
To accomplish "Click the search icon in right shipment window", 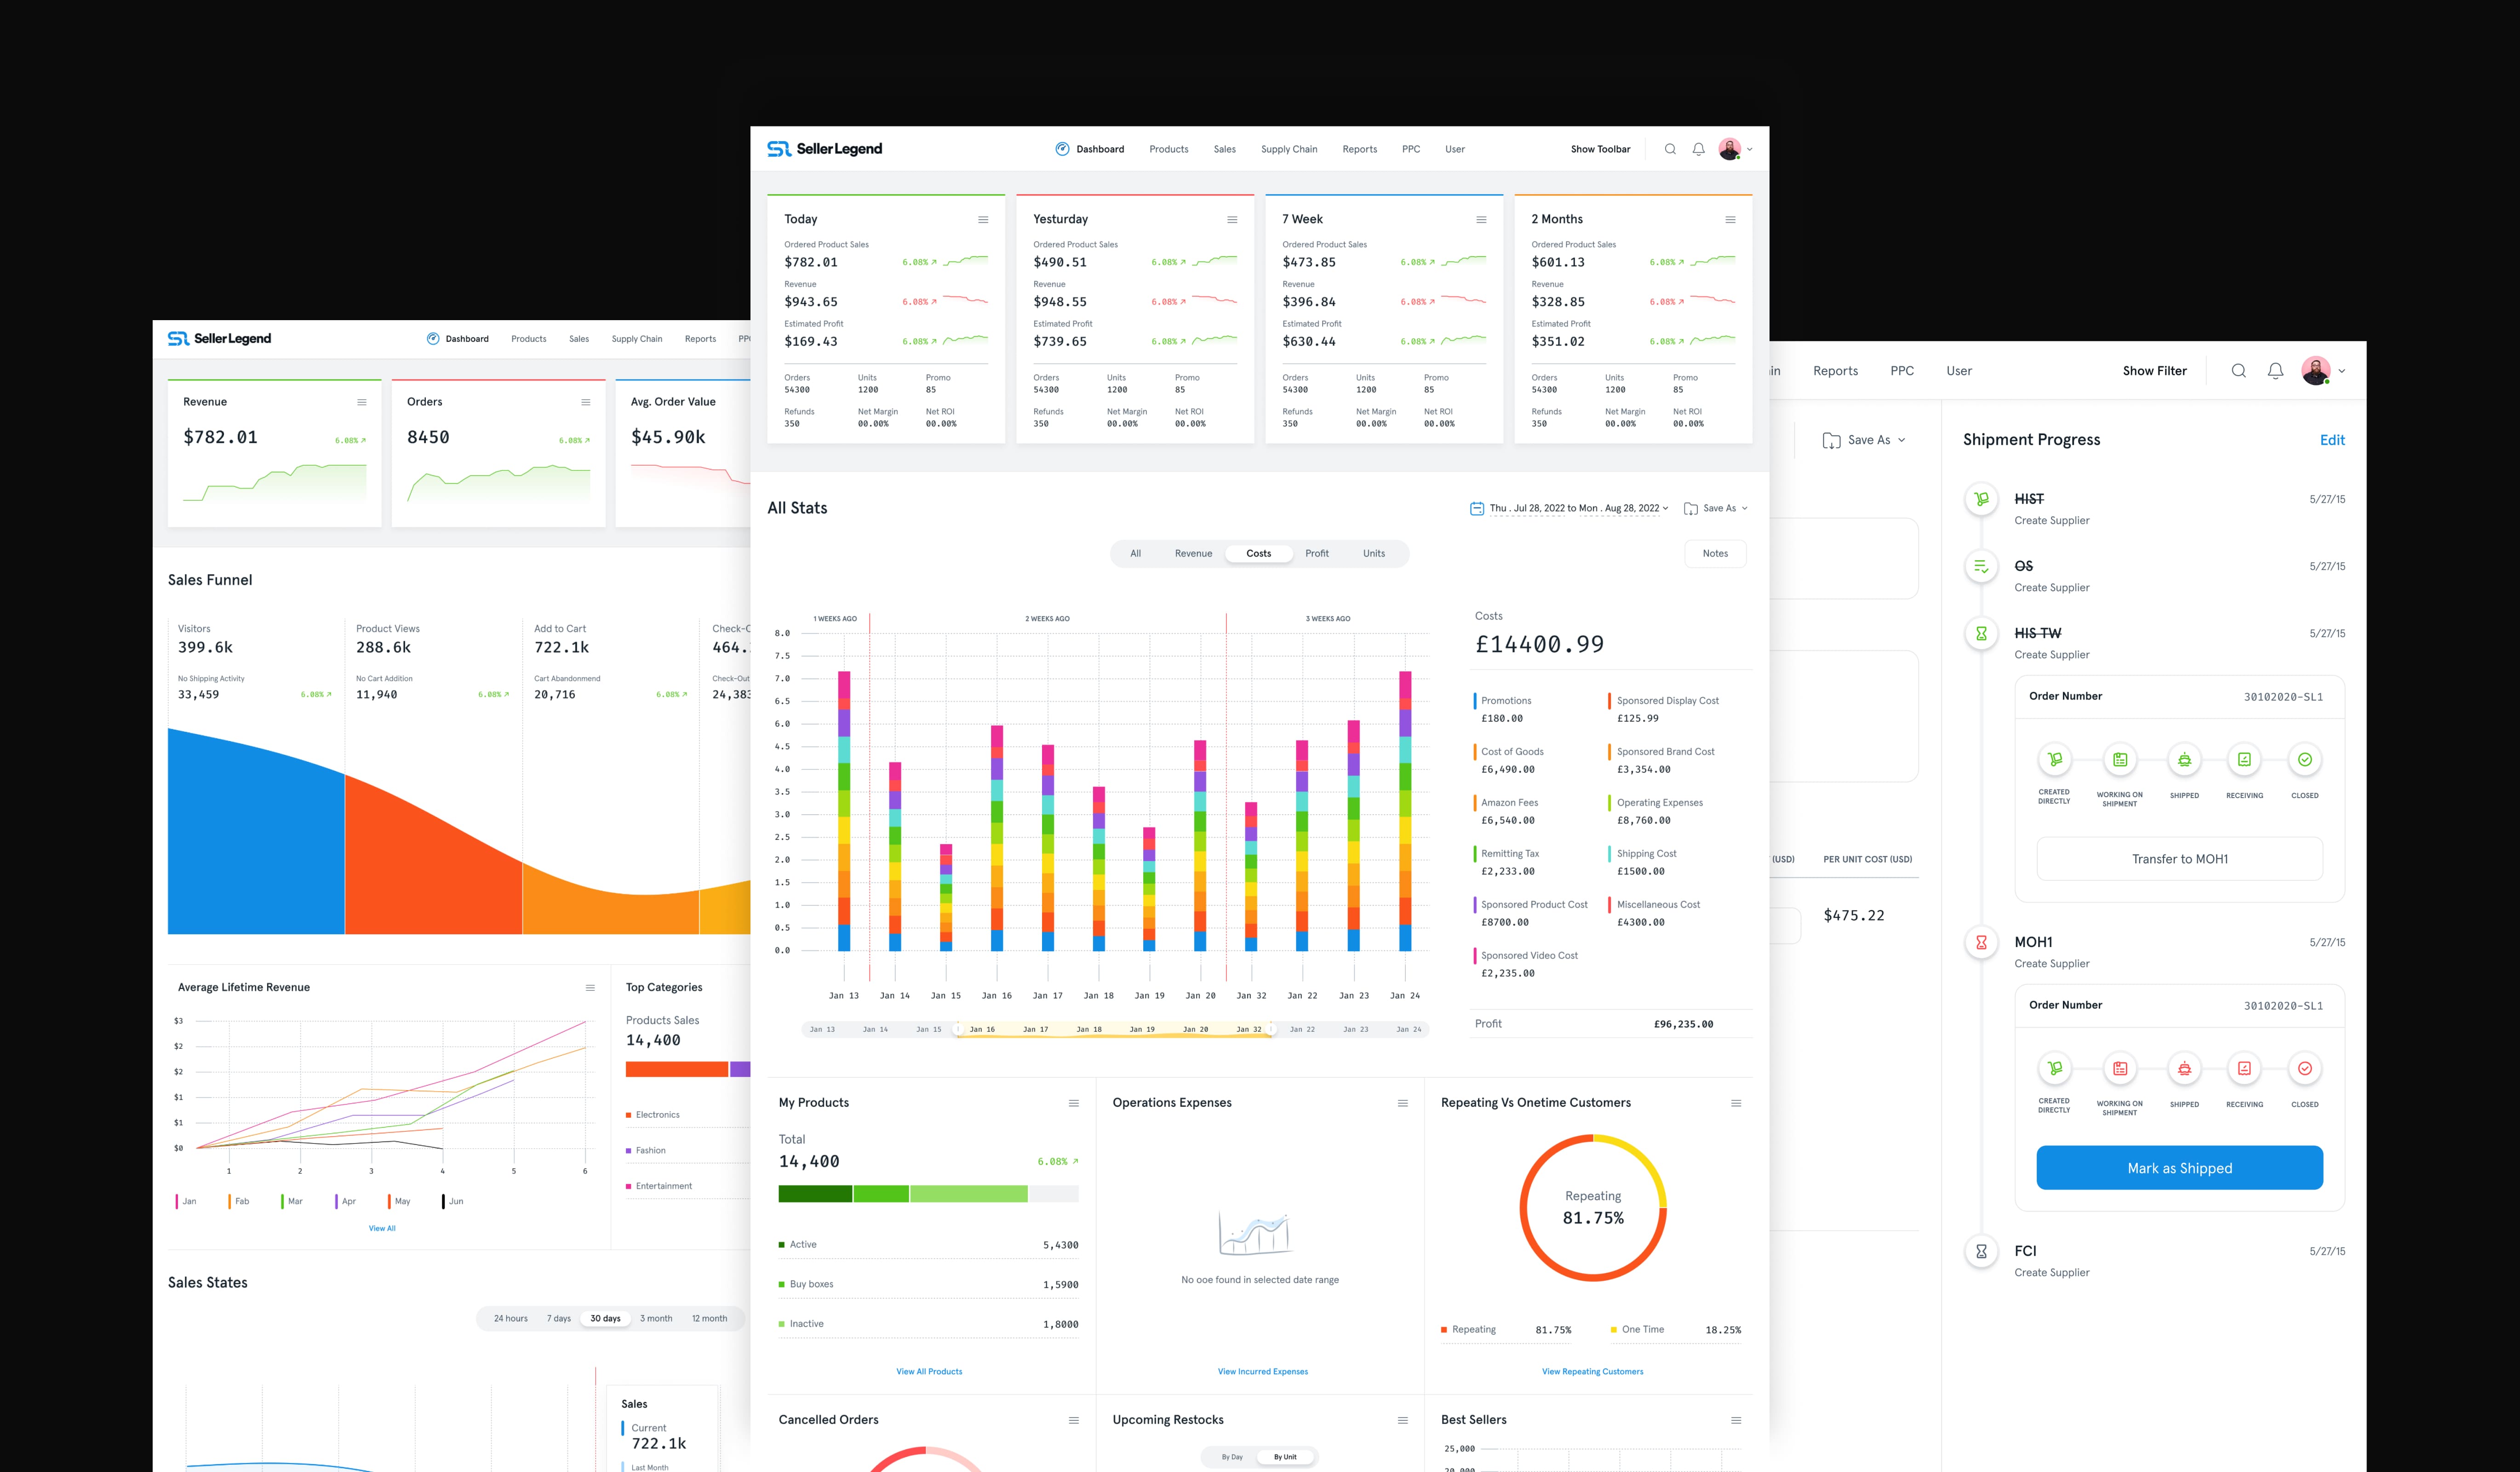I will pyautogui.click(x=2239, y=371).
